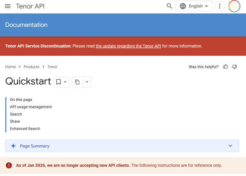Click the Quickstart page heading
This screenshot has height=176, width=246.
pyautogui.click(x=28, y=81)
